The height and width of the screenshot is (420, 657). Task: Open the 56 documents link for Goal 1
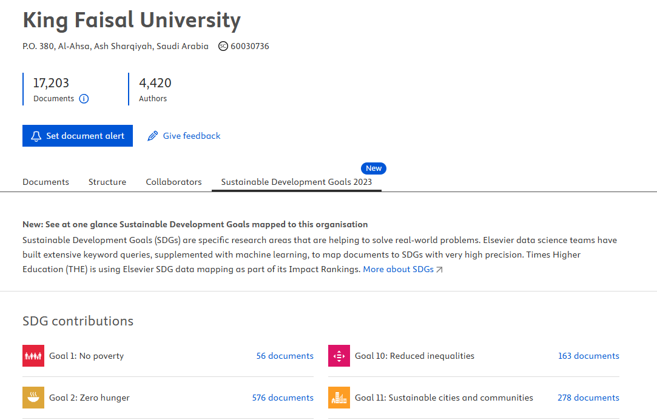tap(285, 356)
